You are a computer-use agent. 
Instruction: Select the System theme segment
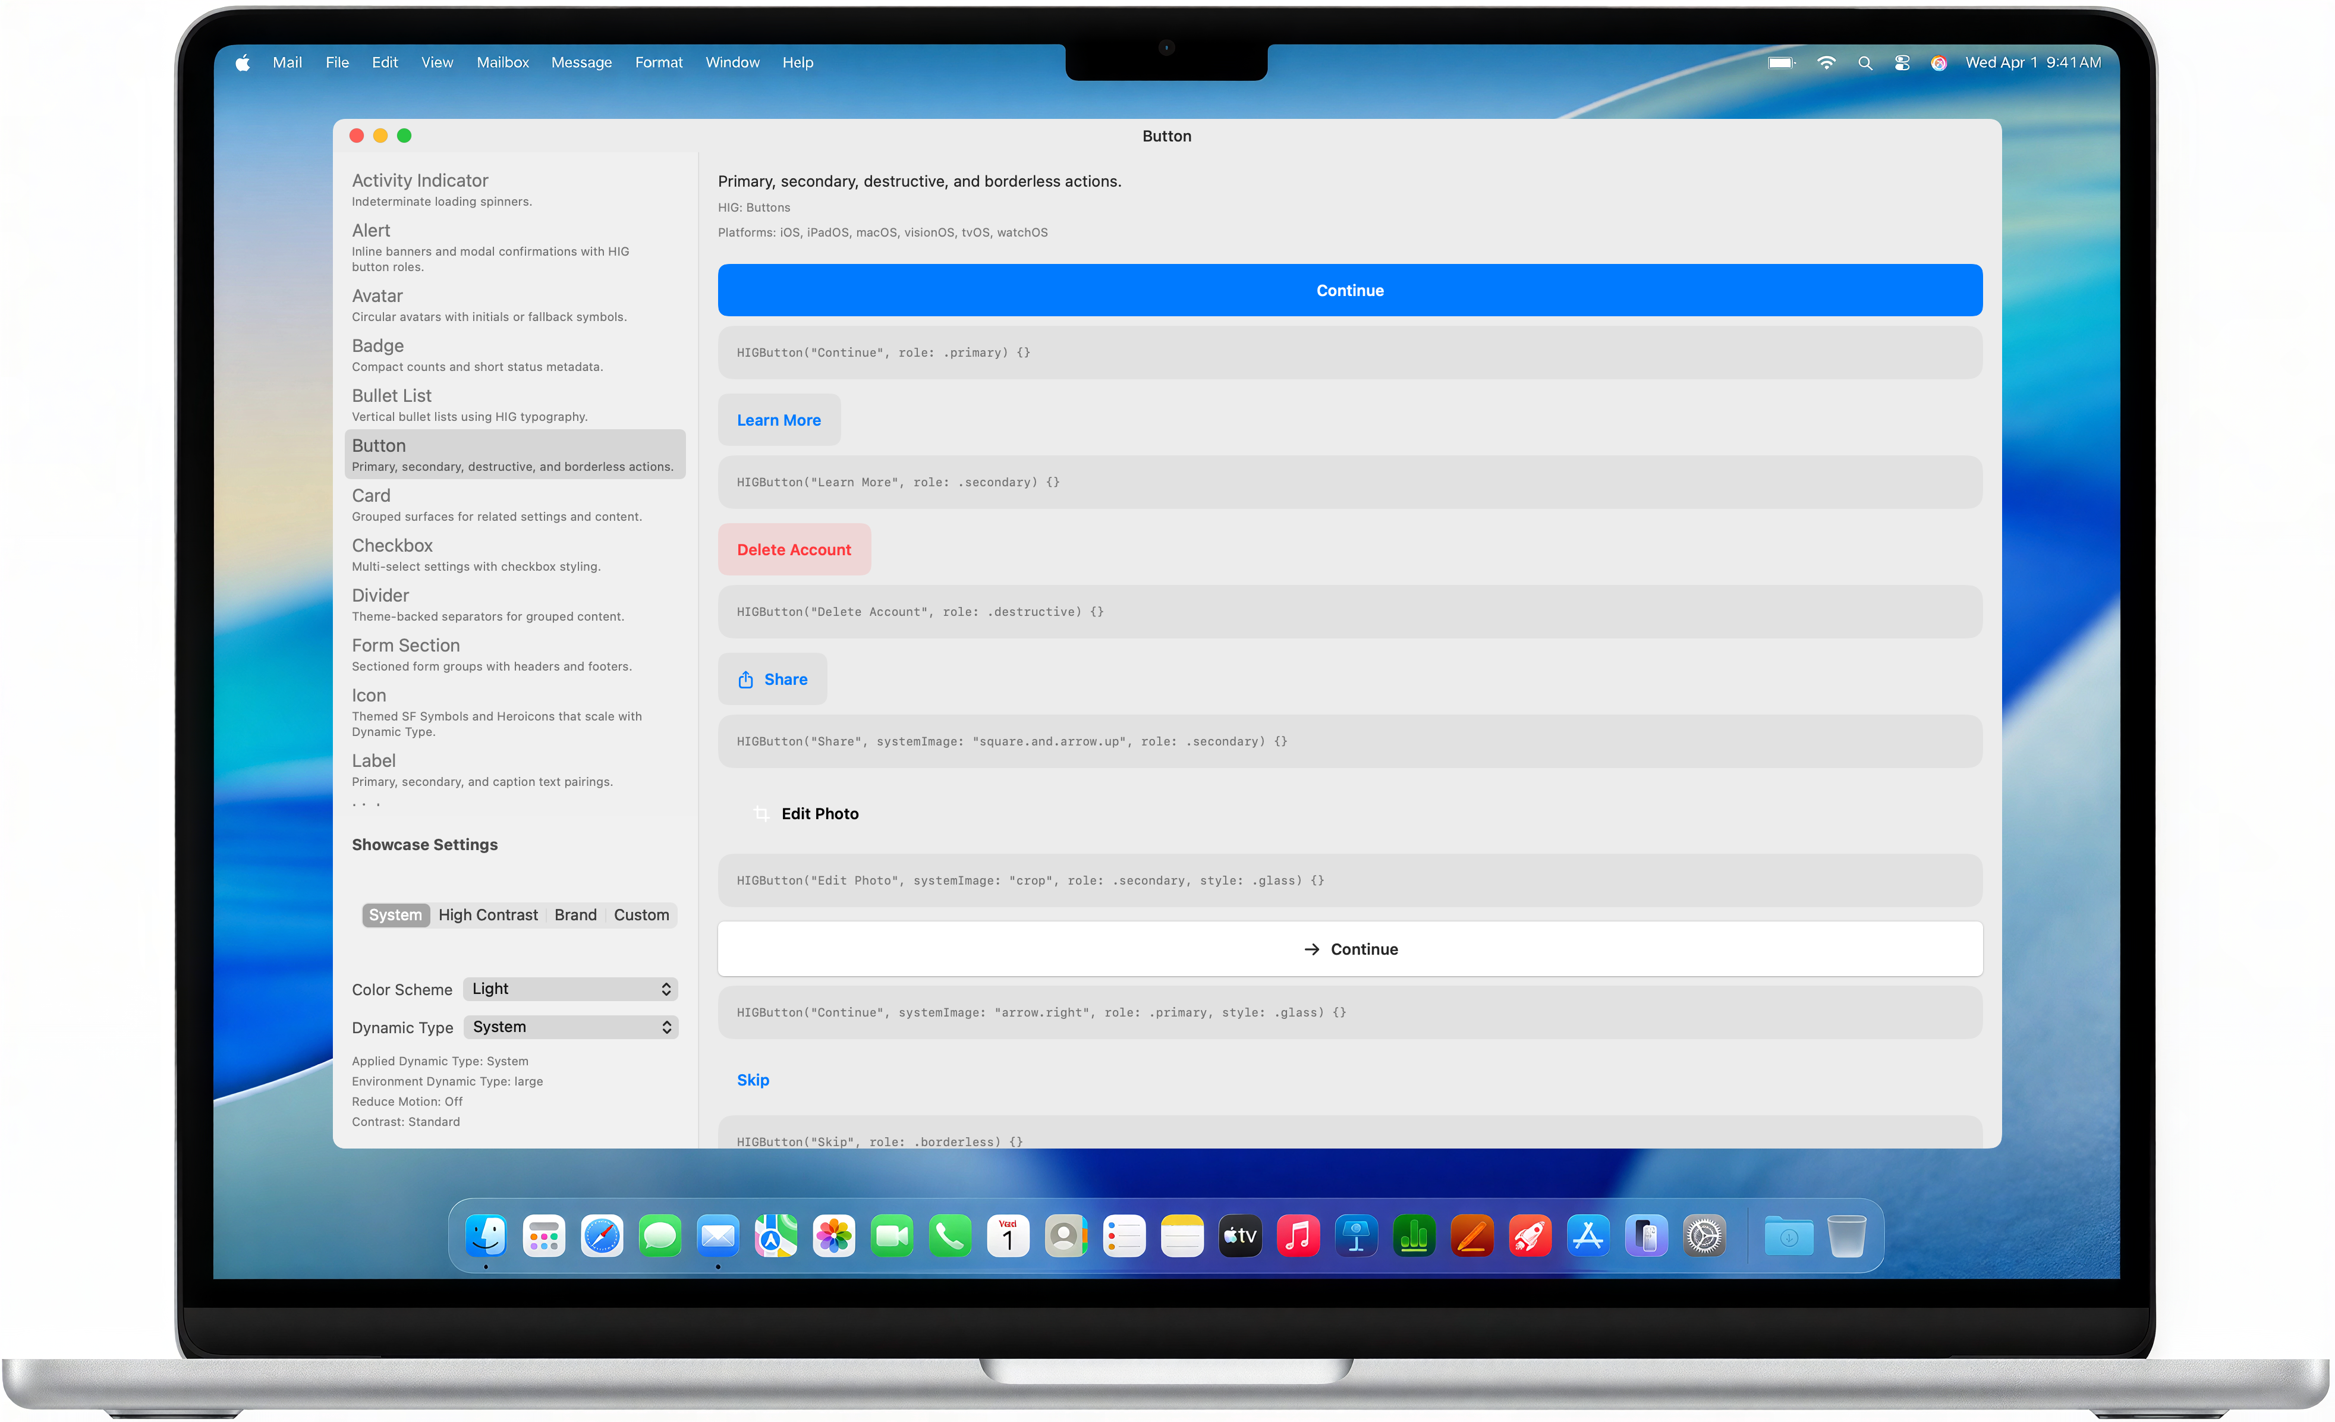click(395, 915)
